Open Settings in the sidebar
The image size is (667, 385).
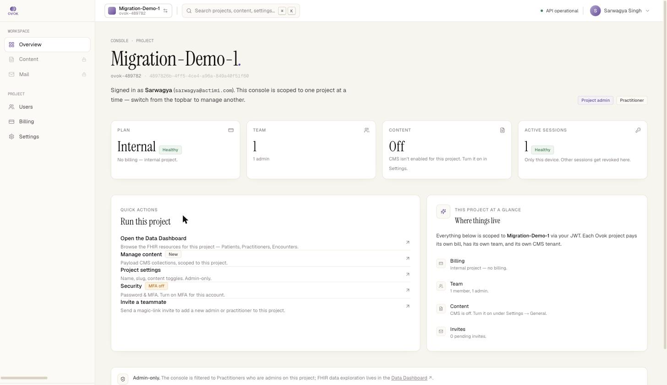48,137
